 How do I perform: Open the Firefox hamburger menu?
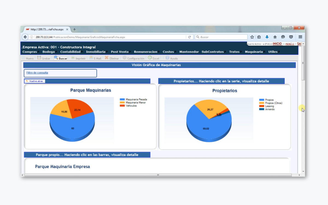pyautogui.click(x=300, y=37)
